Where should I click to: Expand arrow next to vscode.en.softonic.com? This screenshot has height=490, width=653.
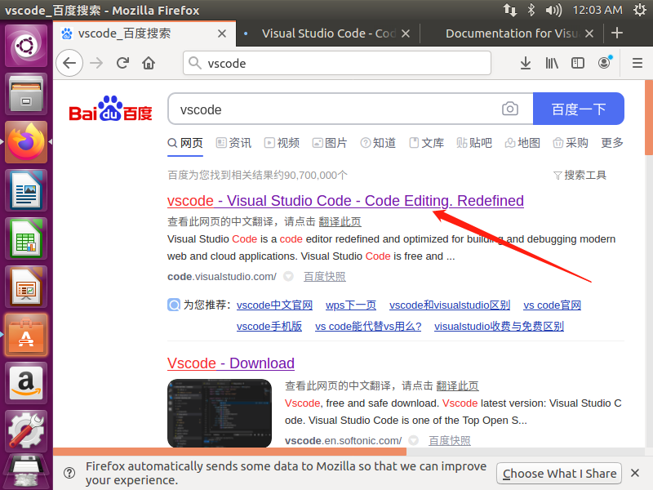[413, 440]
